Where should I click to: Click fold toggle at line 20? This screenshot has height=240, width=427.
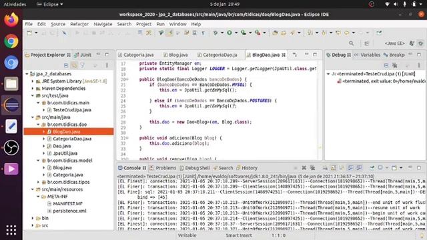pyautogui.click(x=127, y=79)
